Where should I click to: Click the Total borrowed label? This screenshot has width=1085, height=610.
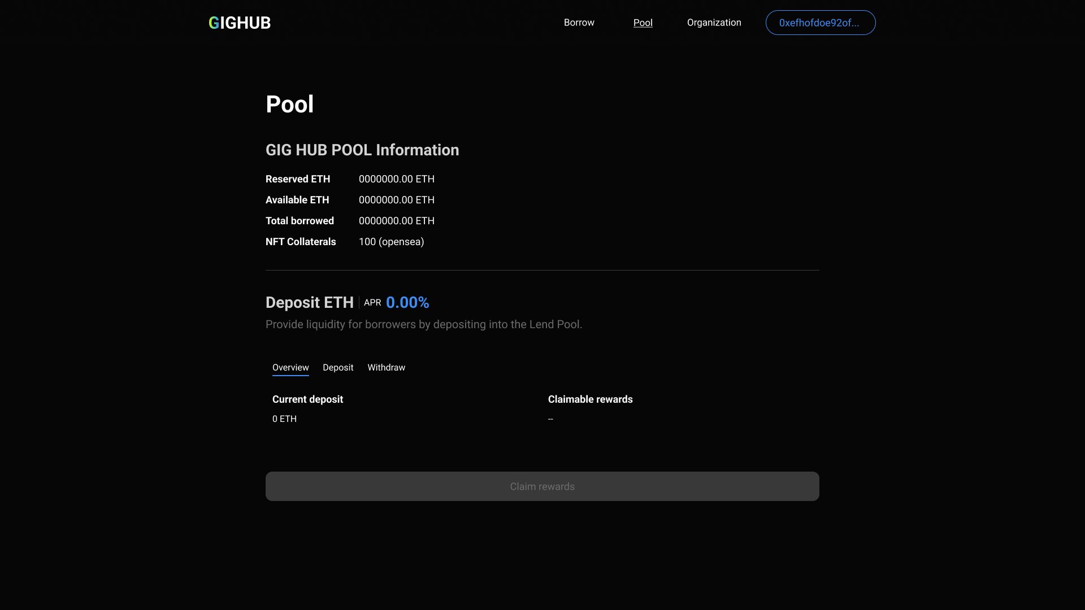pos(300,221)
